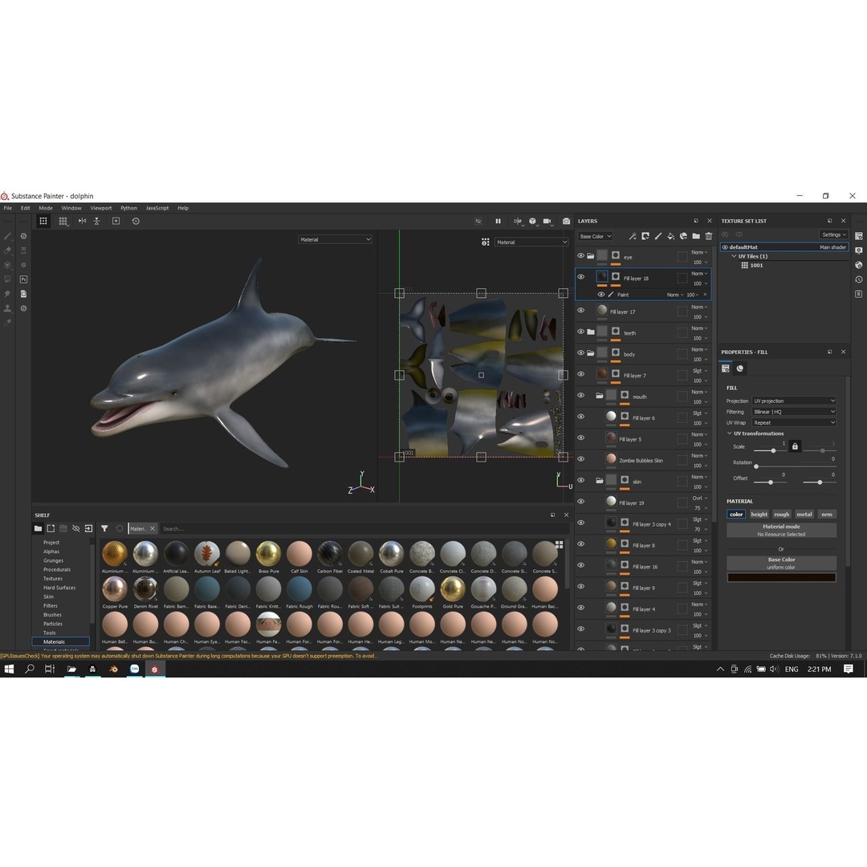
Task: Toggle the metal channel button
Action: [804, 515]
